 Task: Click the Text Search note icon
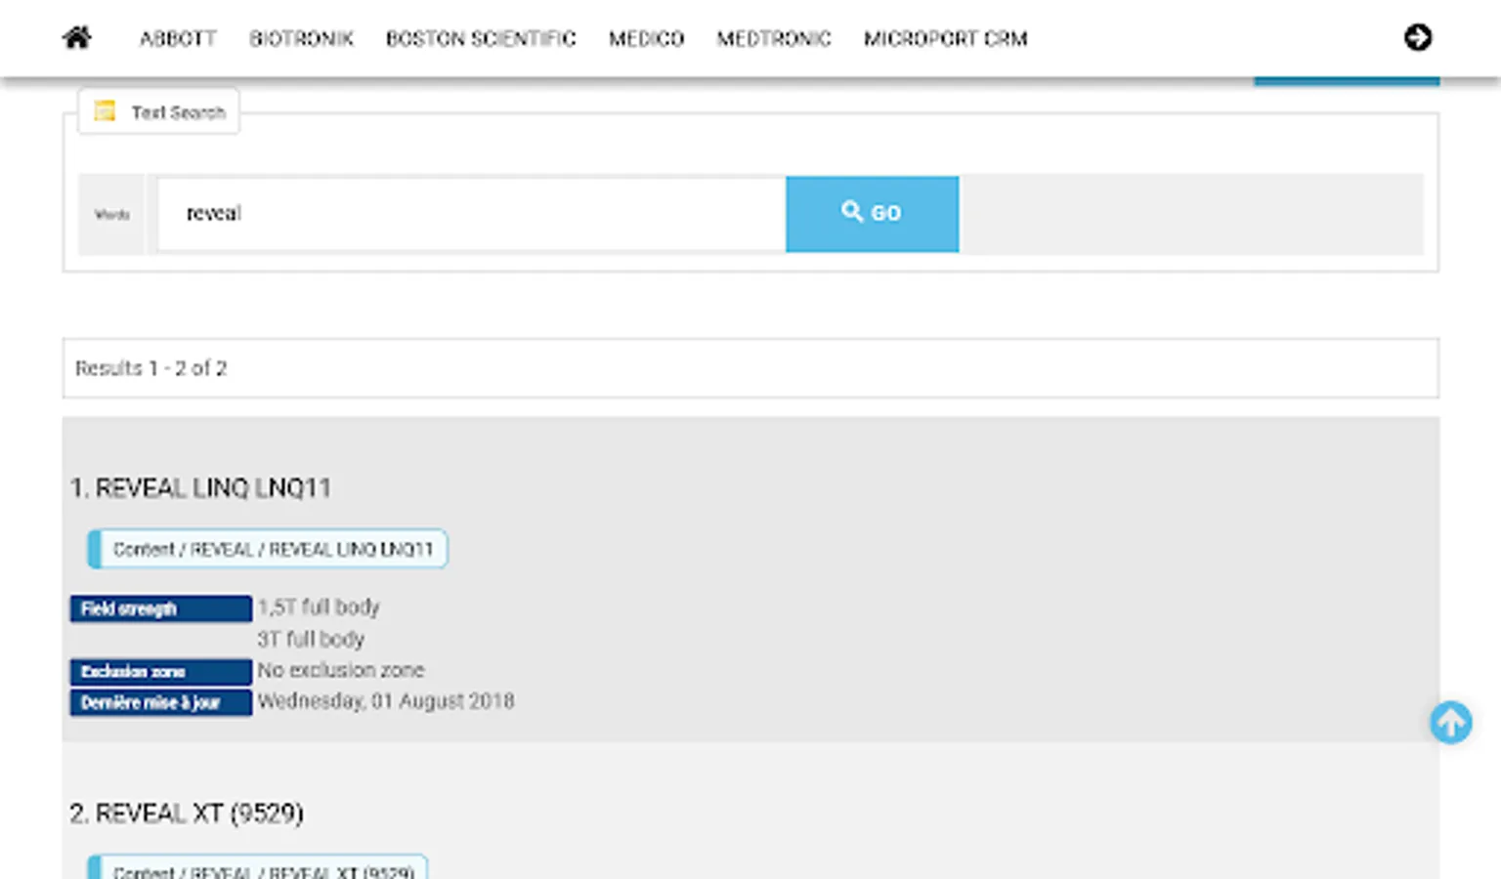point(105,111)
